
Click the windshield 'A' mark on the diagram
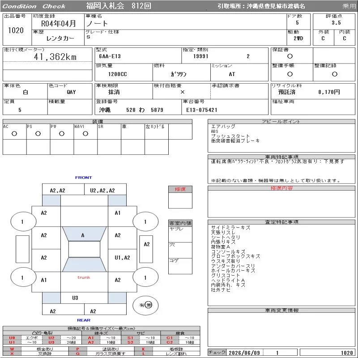[83, 235]
